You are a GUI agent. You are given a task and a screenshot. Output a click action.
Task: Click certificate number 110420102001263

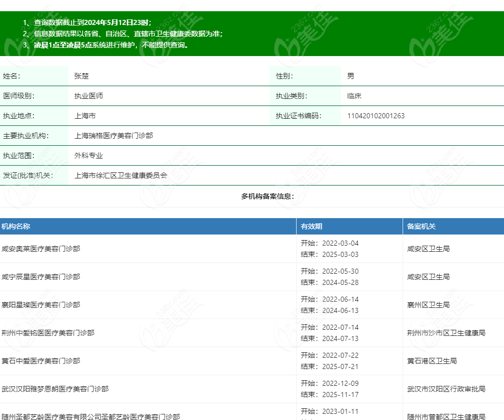[x=376, y=116]
